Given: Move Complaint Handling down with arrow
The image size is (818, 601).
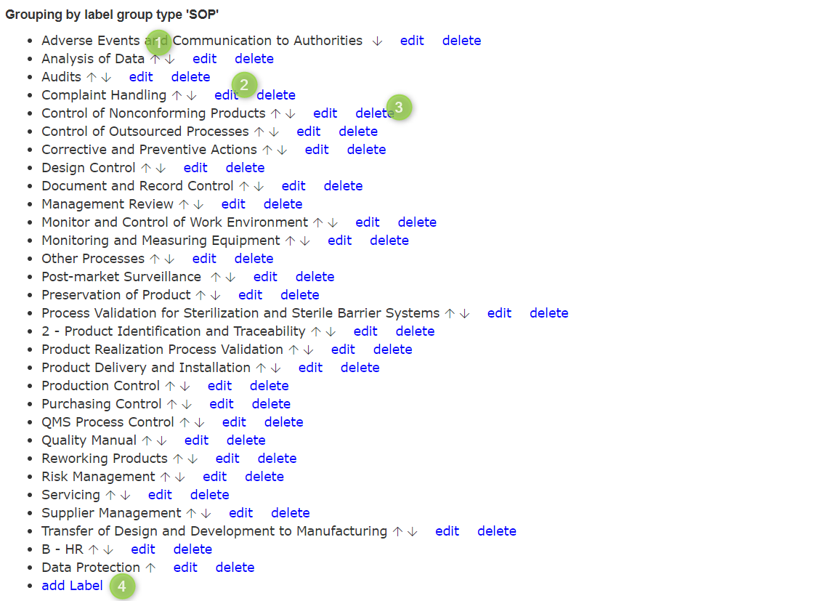Looking at the screenshot, I should (192, 96).
